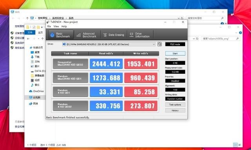
Task: Open benchmark History
Action: point(175,110)
